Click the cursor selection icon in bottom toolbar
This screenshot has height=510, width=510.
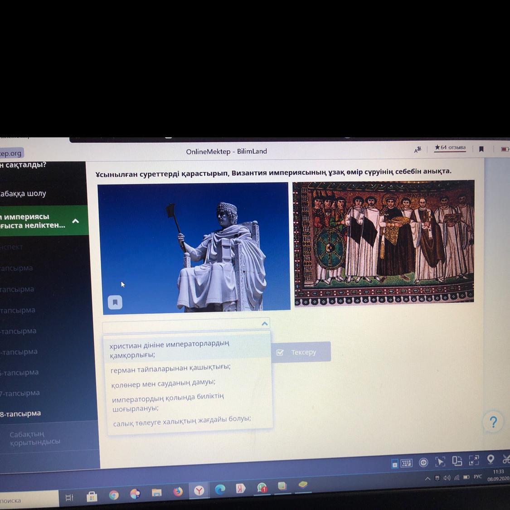[x=440, y=461]
